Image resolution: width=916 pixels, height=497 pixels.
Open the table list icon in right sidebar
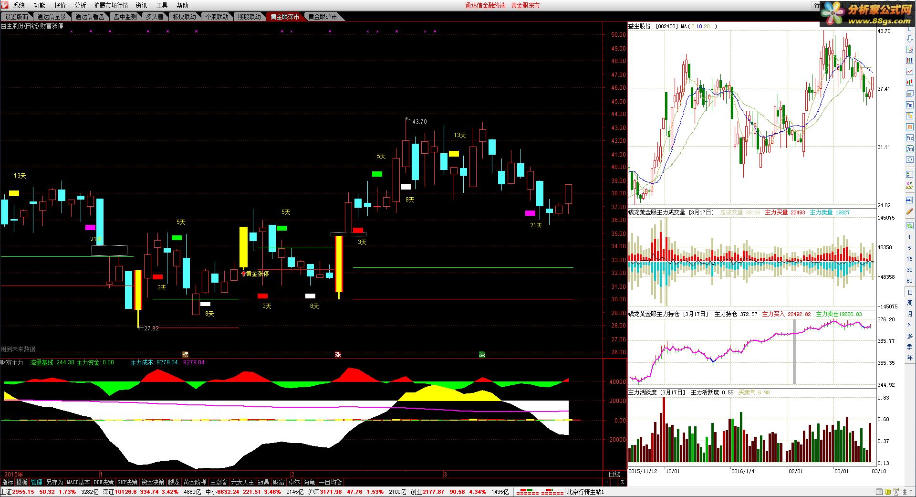pyautogui.click(x=910, y=61)
